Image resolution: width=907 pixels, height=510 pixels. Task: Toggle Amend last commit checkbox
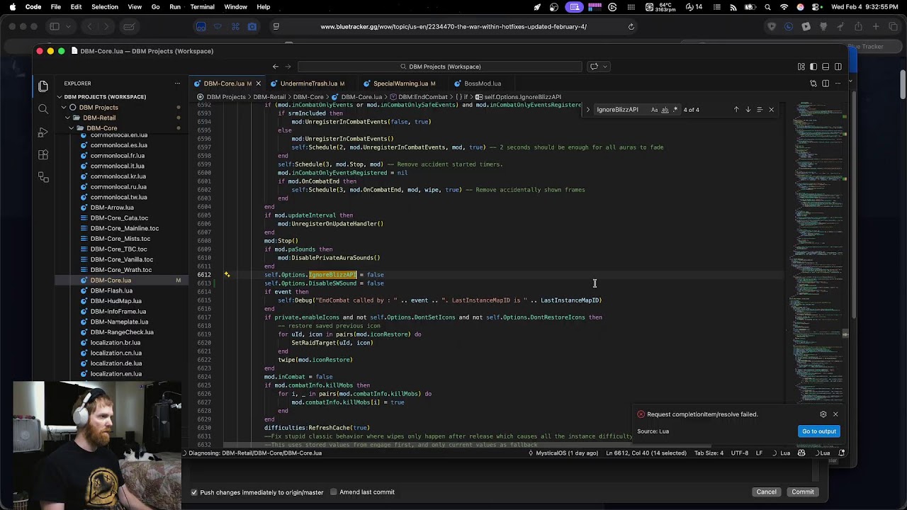tap(333, 492)
